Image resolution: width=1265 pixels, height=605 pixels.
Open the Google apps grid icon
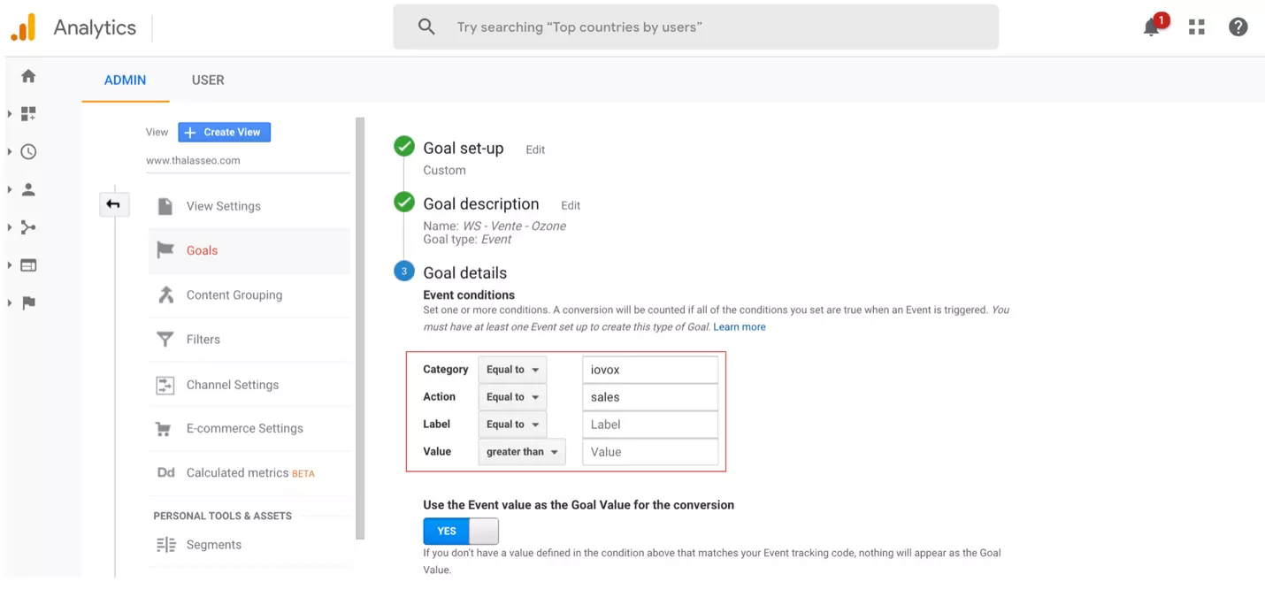[x=1197, y=27]
